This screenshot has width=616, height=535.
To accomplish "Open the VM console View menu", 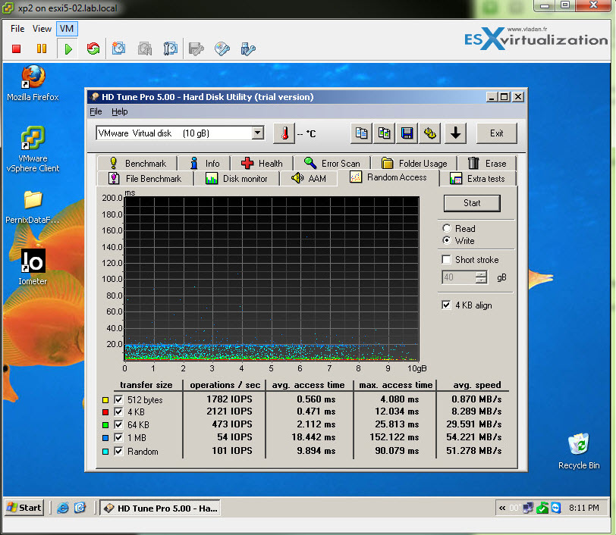I will (x=42, y=29).
